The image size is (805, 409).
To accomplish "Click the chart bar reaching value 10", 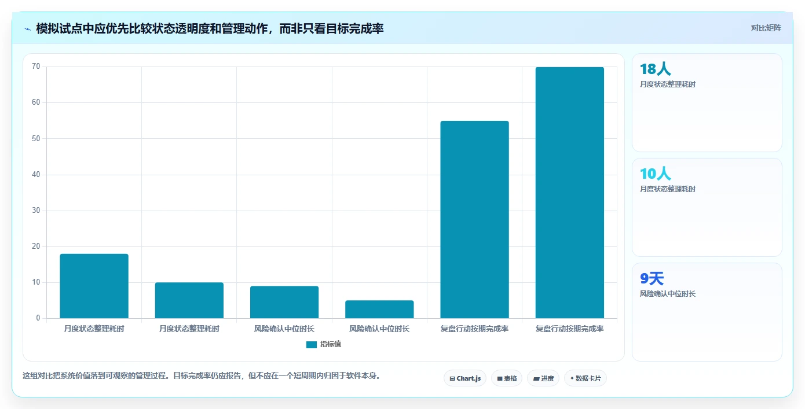I will 189,300.
